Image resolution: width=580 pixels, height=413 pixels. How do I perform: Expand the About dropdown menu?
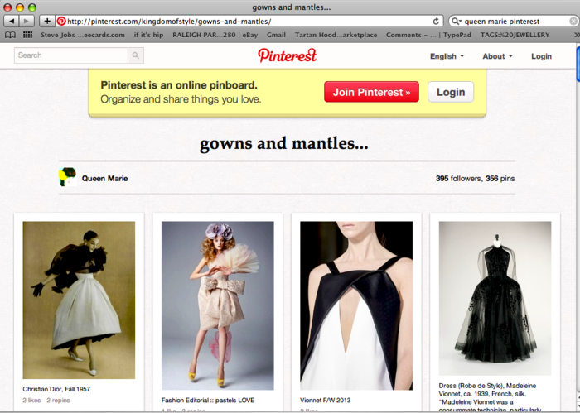click(x=497, y=56)
